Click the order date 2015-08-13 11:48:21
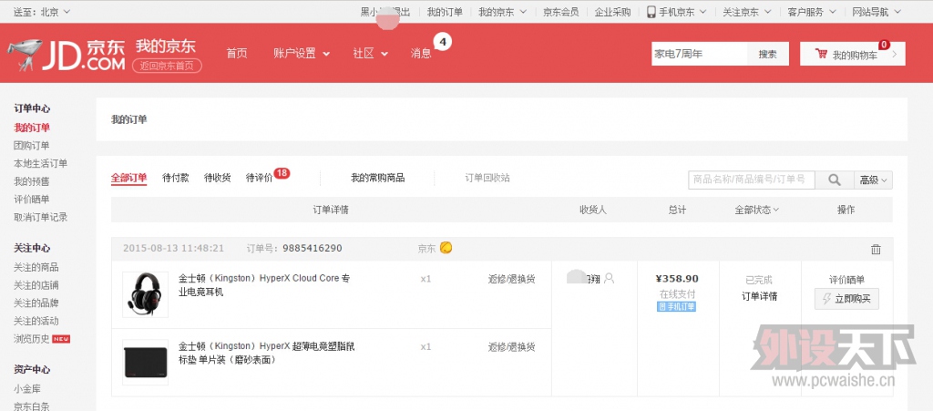Viewport: 933px width, 411px height. 173,248
